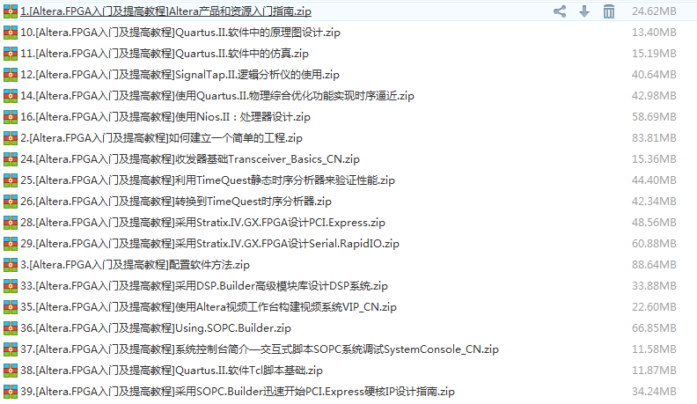The image size is (697, 404).
Task: Click zip icon of file 10 Quartus原理图设计
Action: 11,33
